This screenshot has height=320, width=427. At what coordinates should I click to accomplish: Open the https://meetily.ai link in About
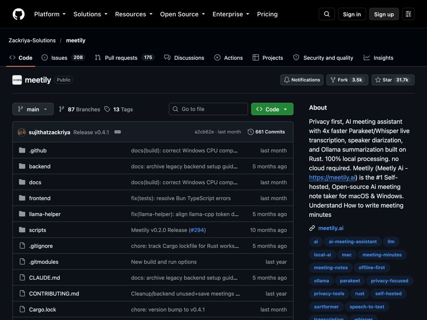point(332,177)
